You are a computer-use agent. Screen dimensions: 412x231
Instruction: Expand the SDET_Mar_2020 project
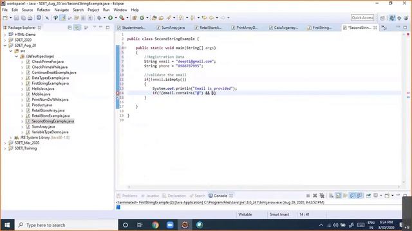(5, 143)
